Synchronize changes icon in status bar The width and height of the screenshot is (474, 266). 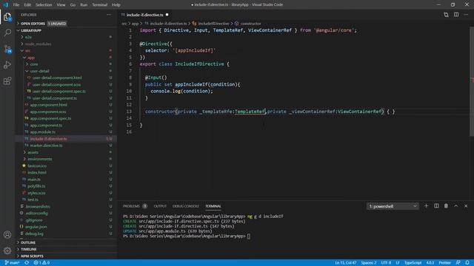pyautogui.click(x=27, y=263)
